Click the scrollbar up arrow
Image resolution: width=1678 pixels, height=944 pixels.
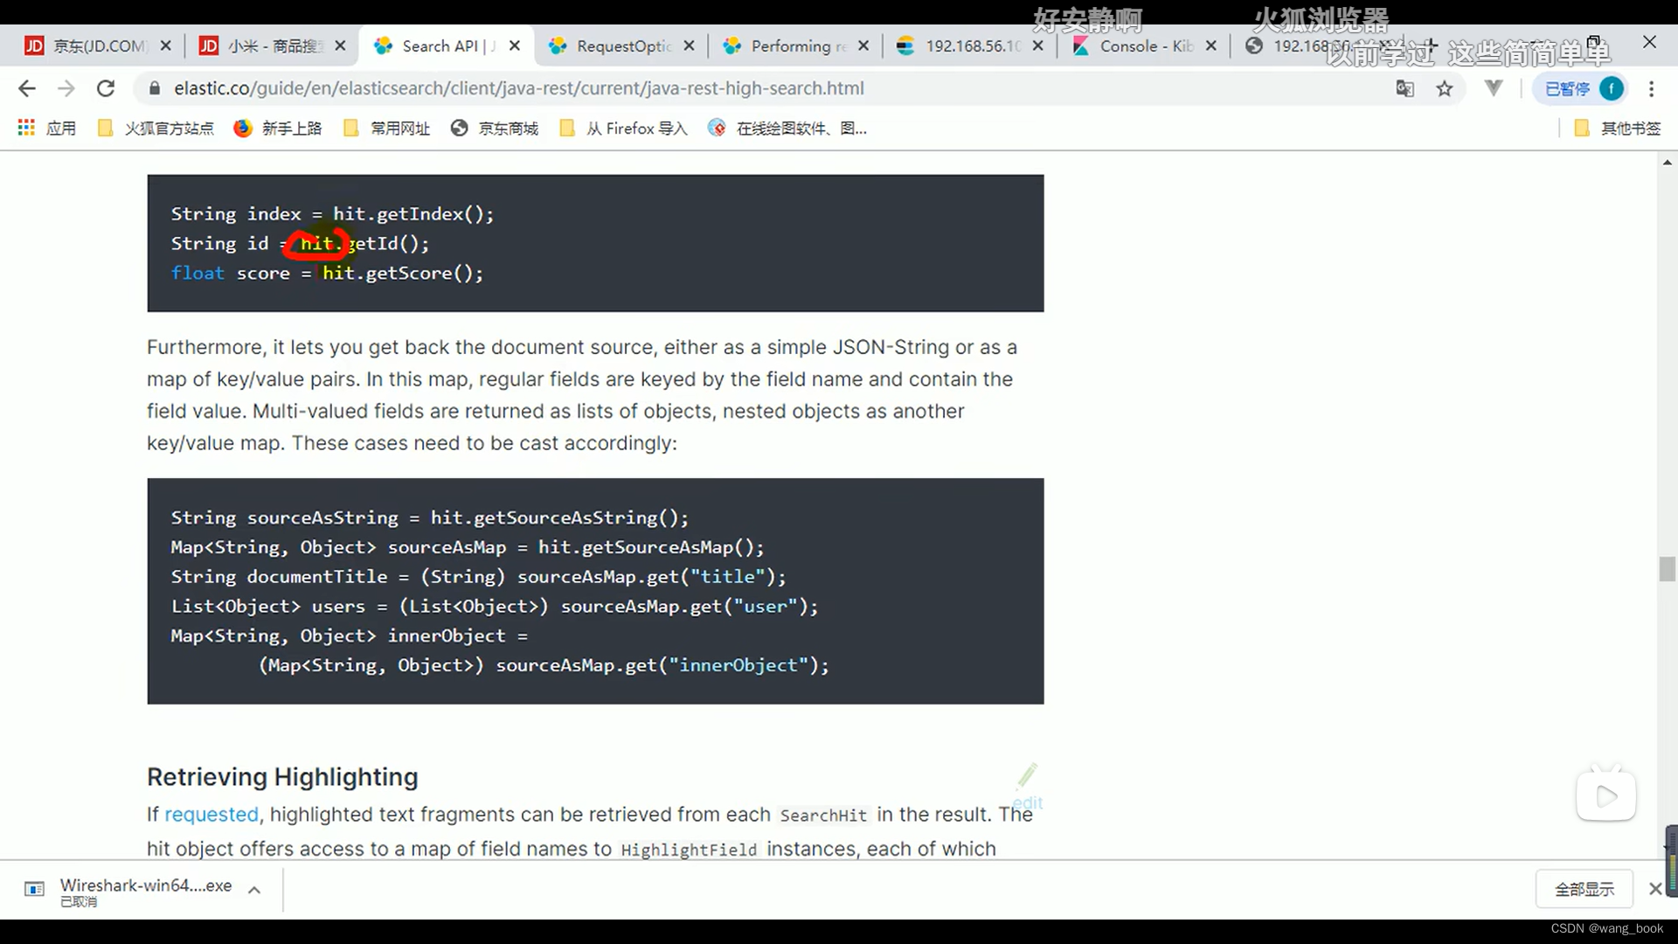[1668, 163]
